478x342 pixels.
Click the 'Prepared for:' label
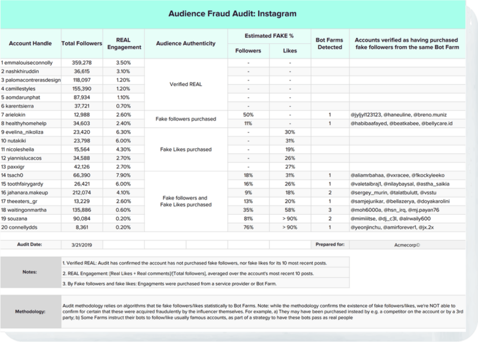point(330,244)
